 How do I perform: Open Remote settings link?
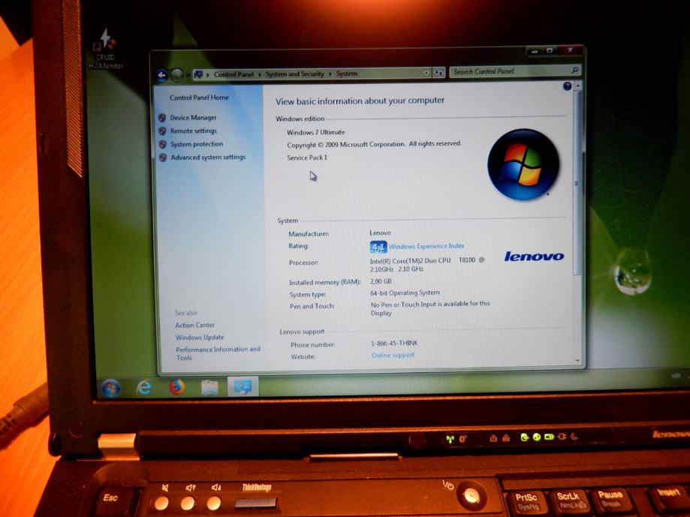click(x=194, y=131)
